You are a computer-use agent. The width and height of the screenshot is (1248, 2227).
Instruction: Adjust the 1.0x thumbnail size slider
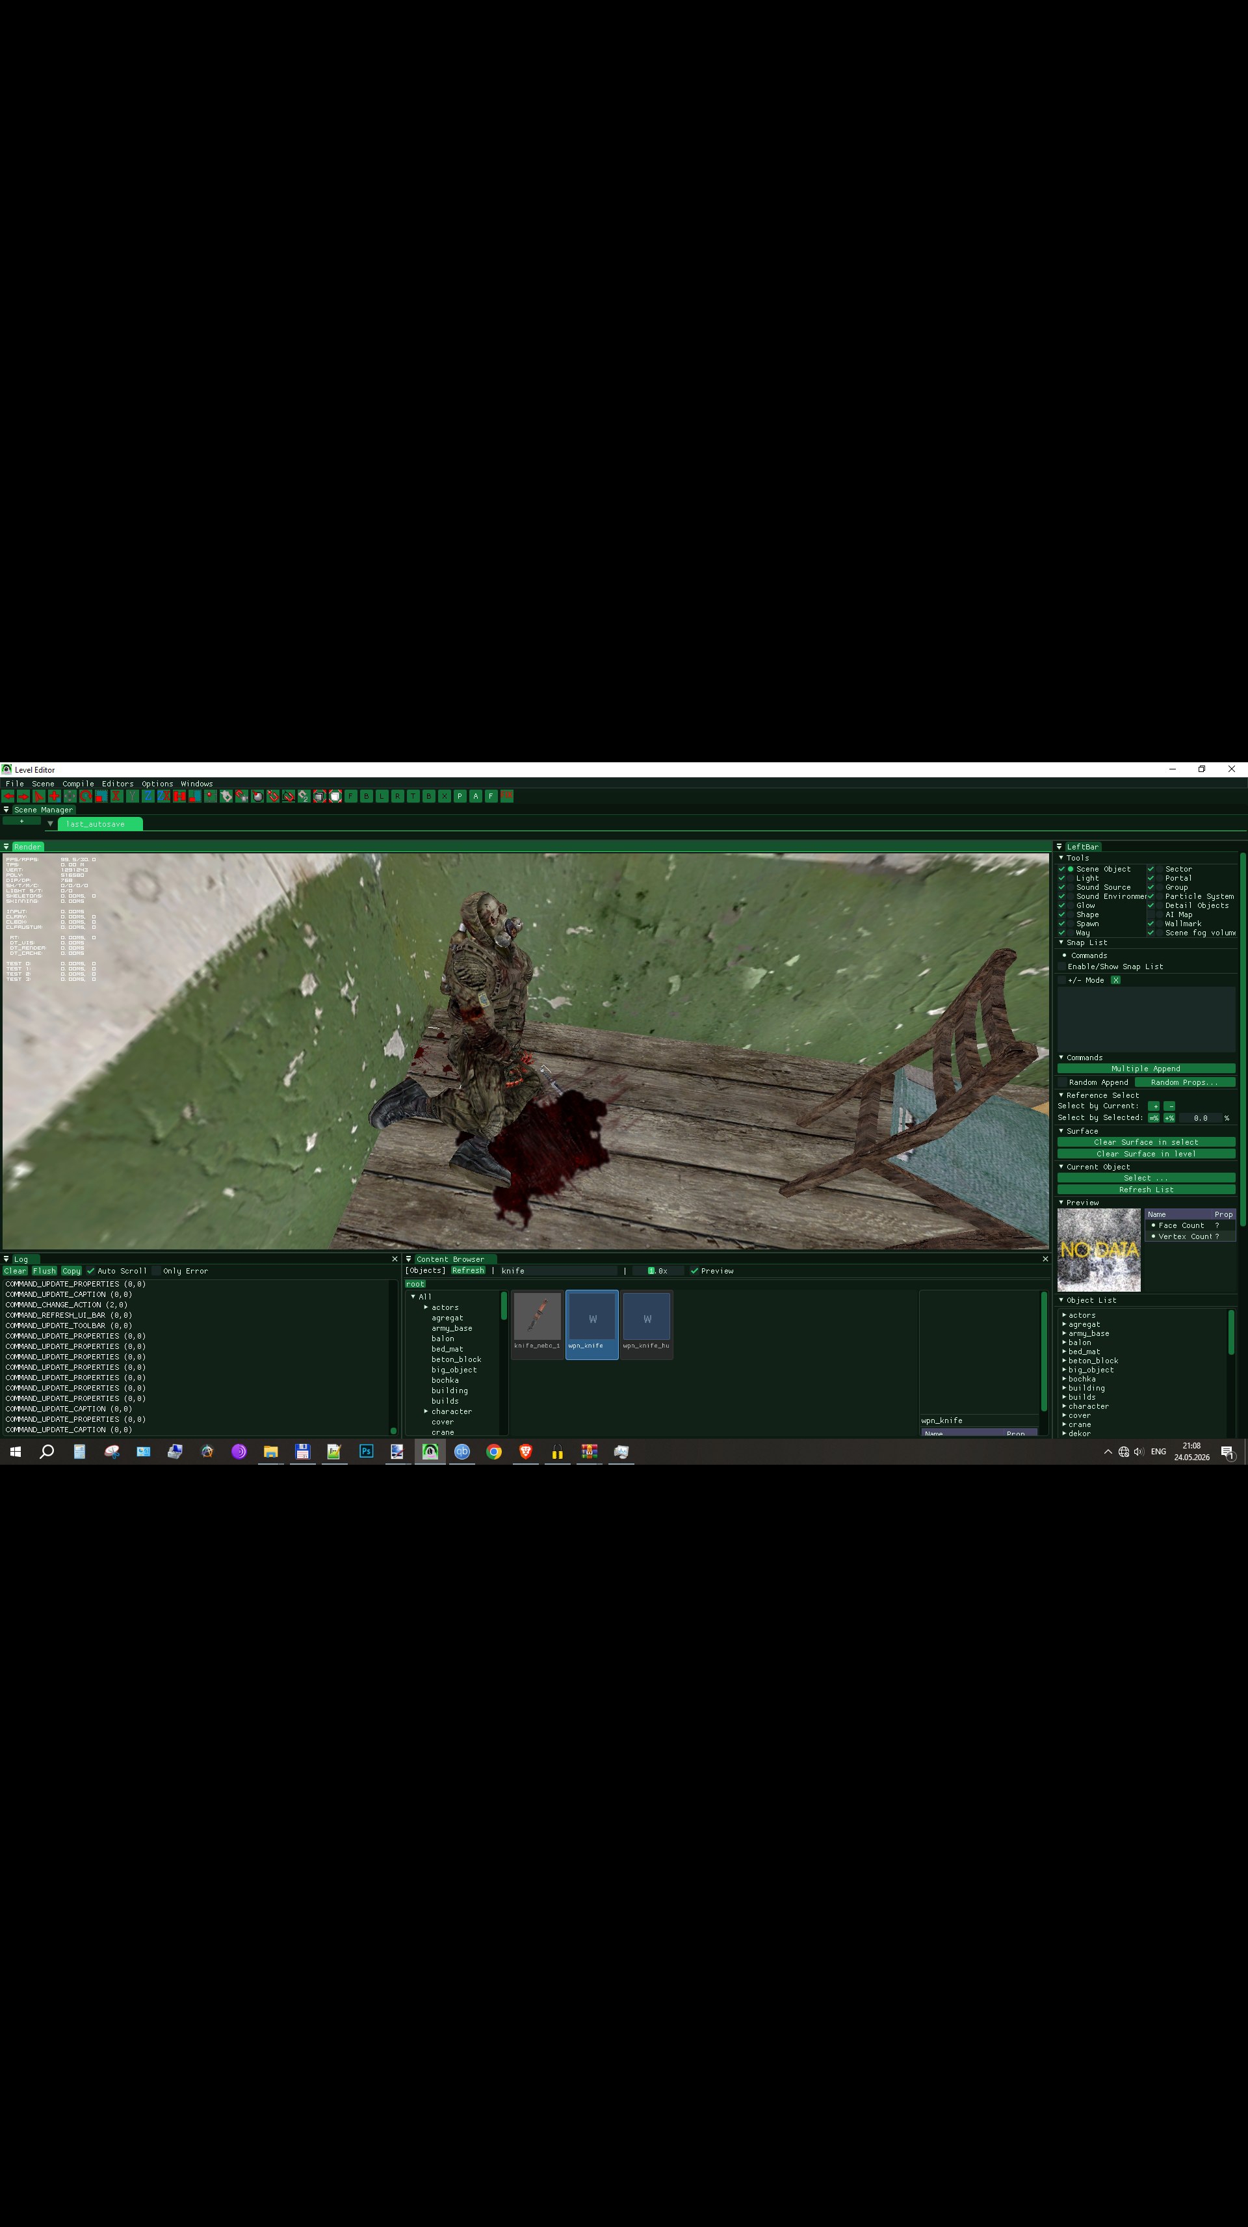point(657,1271)
